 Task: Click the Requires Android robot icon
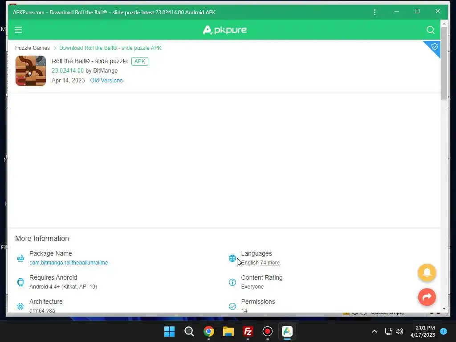pos(20,282)
